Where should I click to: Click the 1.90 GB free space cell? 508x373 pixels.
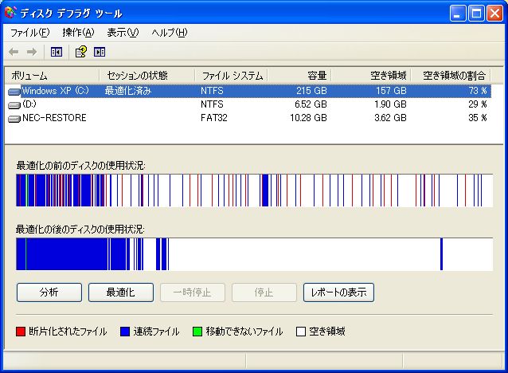point(390,104)
